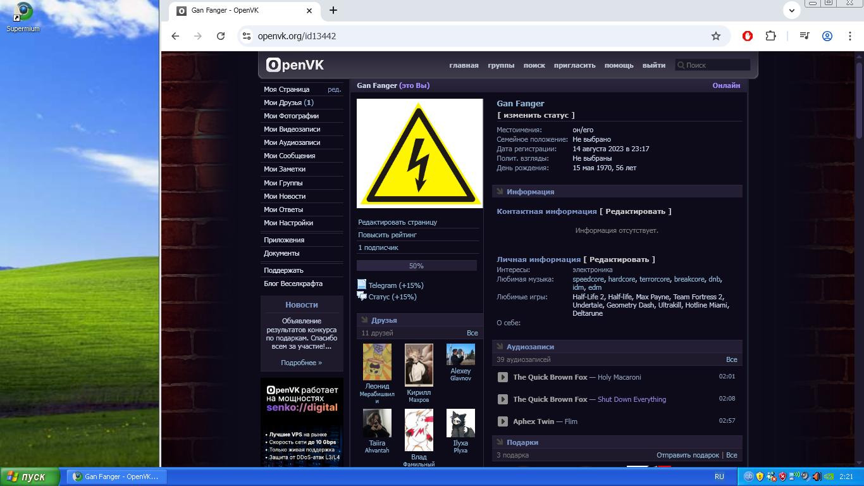Open the senko://digital ad banner
The height and width of the screenshot is (486, 864).
click(302, 422)
